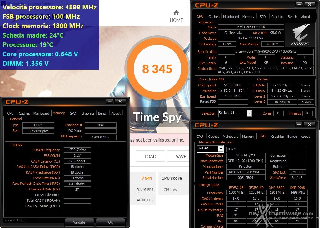The image size is (320, 228).
Task: Open Bench tab in top CPU-Z window
Action: (x=292, y=17)
